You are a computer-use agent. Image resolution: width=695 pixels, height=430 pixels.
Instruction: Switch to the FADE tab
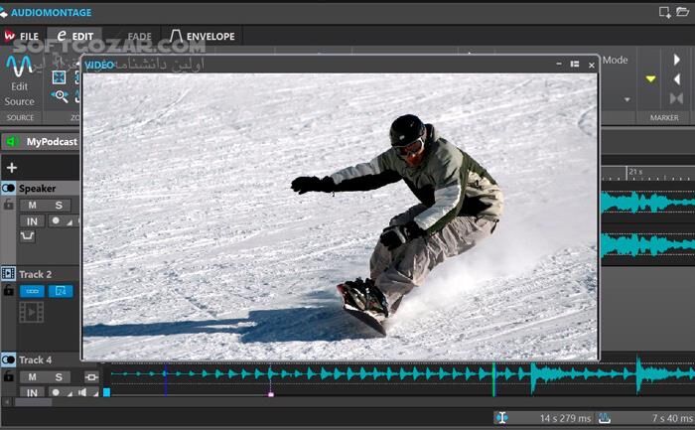(139, 37)
